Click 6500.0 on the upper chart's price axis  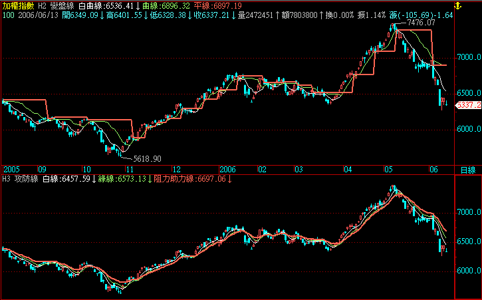click(469, 93)
